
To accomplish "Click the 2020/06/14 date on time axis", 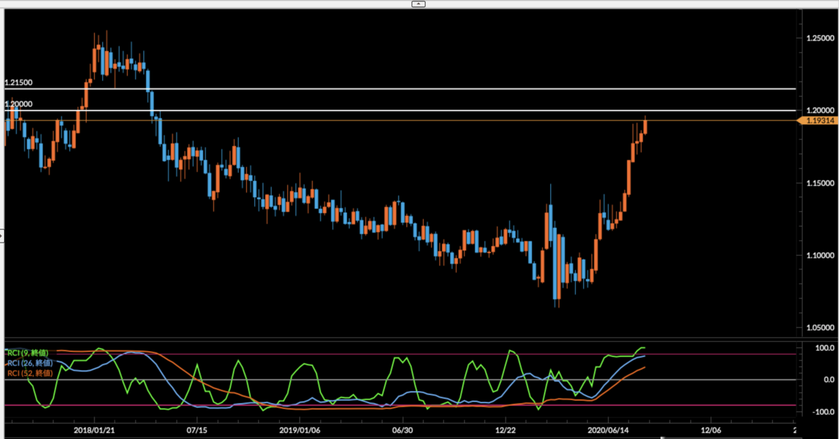I will pos(608,430).
